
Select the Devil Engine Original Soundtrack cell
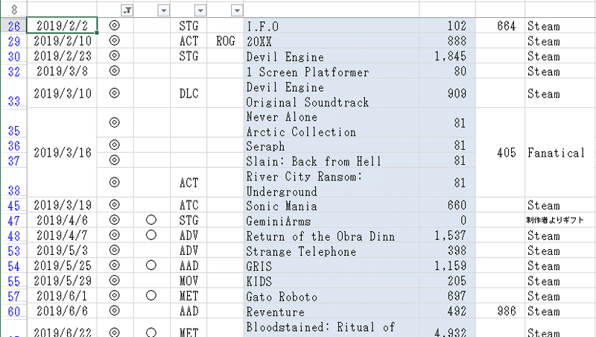(332, 93)
